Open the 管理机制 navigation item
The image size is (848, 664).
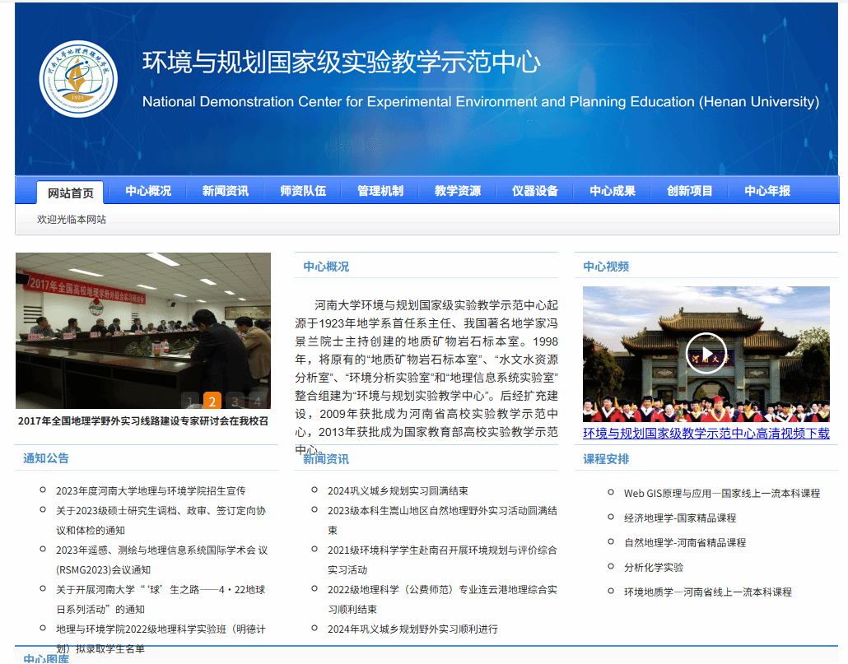click(380, 191)
